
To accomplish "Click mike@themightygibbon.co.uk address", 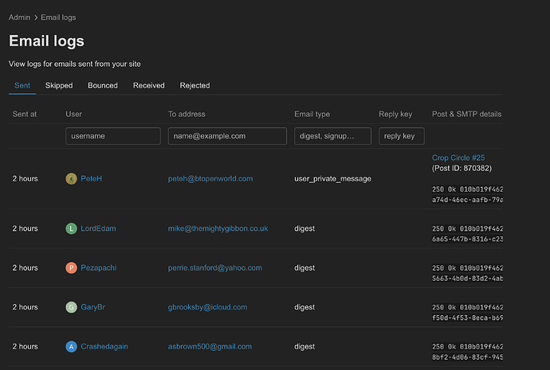I will [x=218, y=228].
